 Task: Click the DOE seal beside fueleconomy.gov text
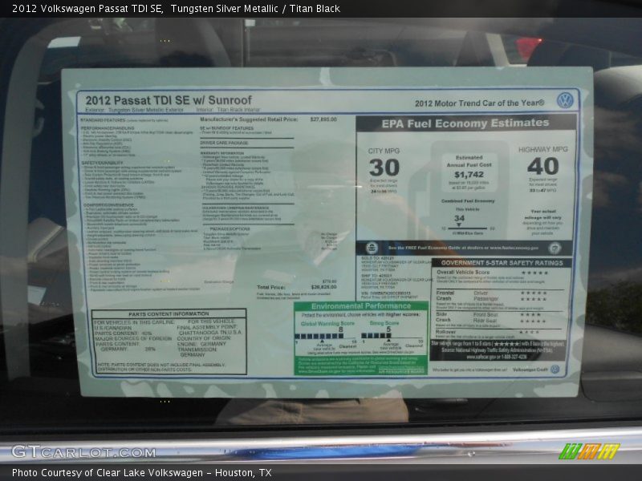[x=555, y=248]
